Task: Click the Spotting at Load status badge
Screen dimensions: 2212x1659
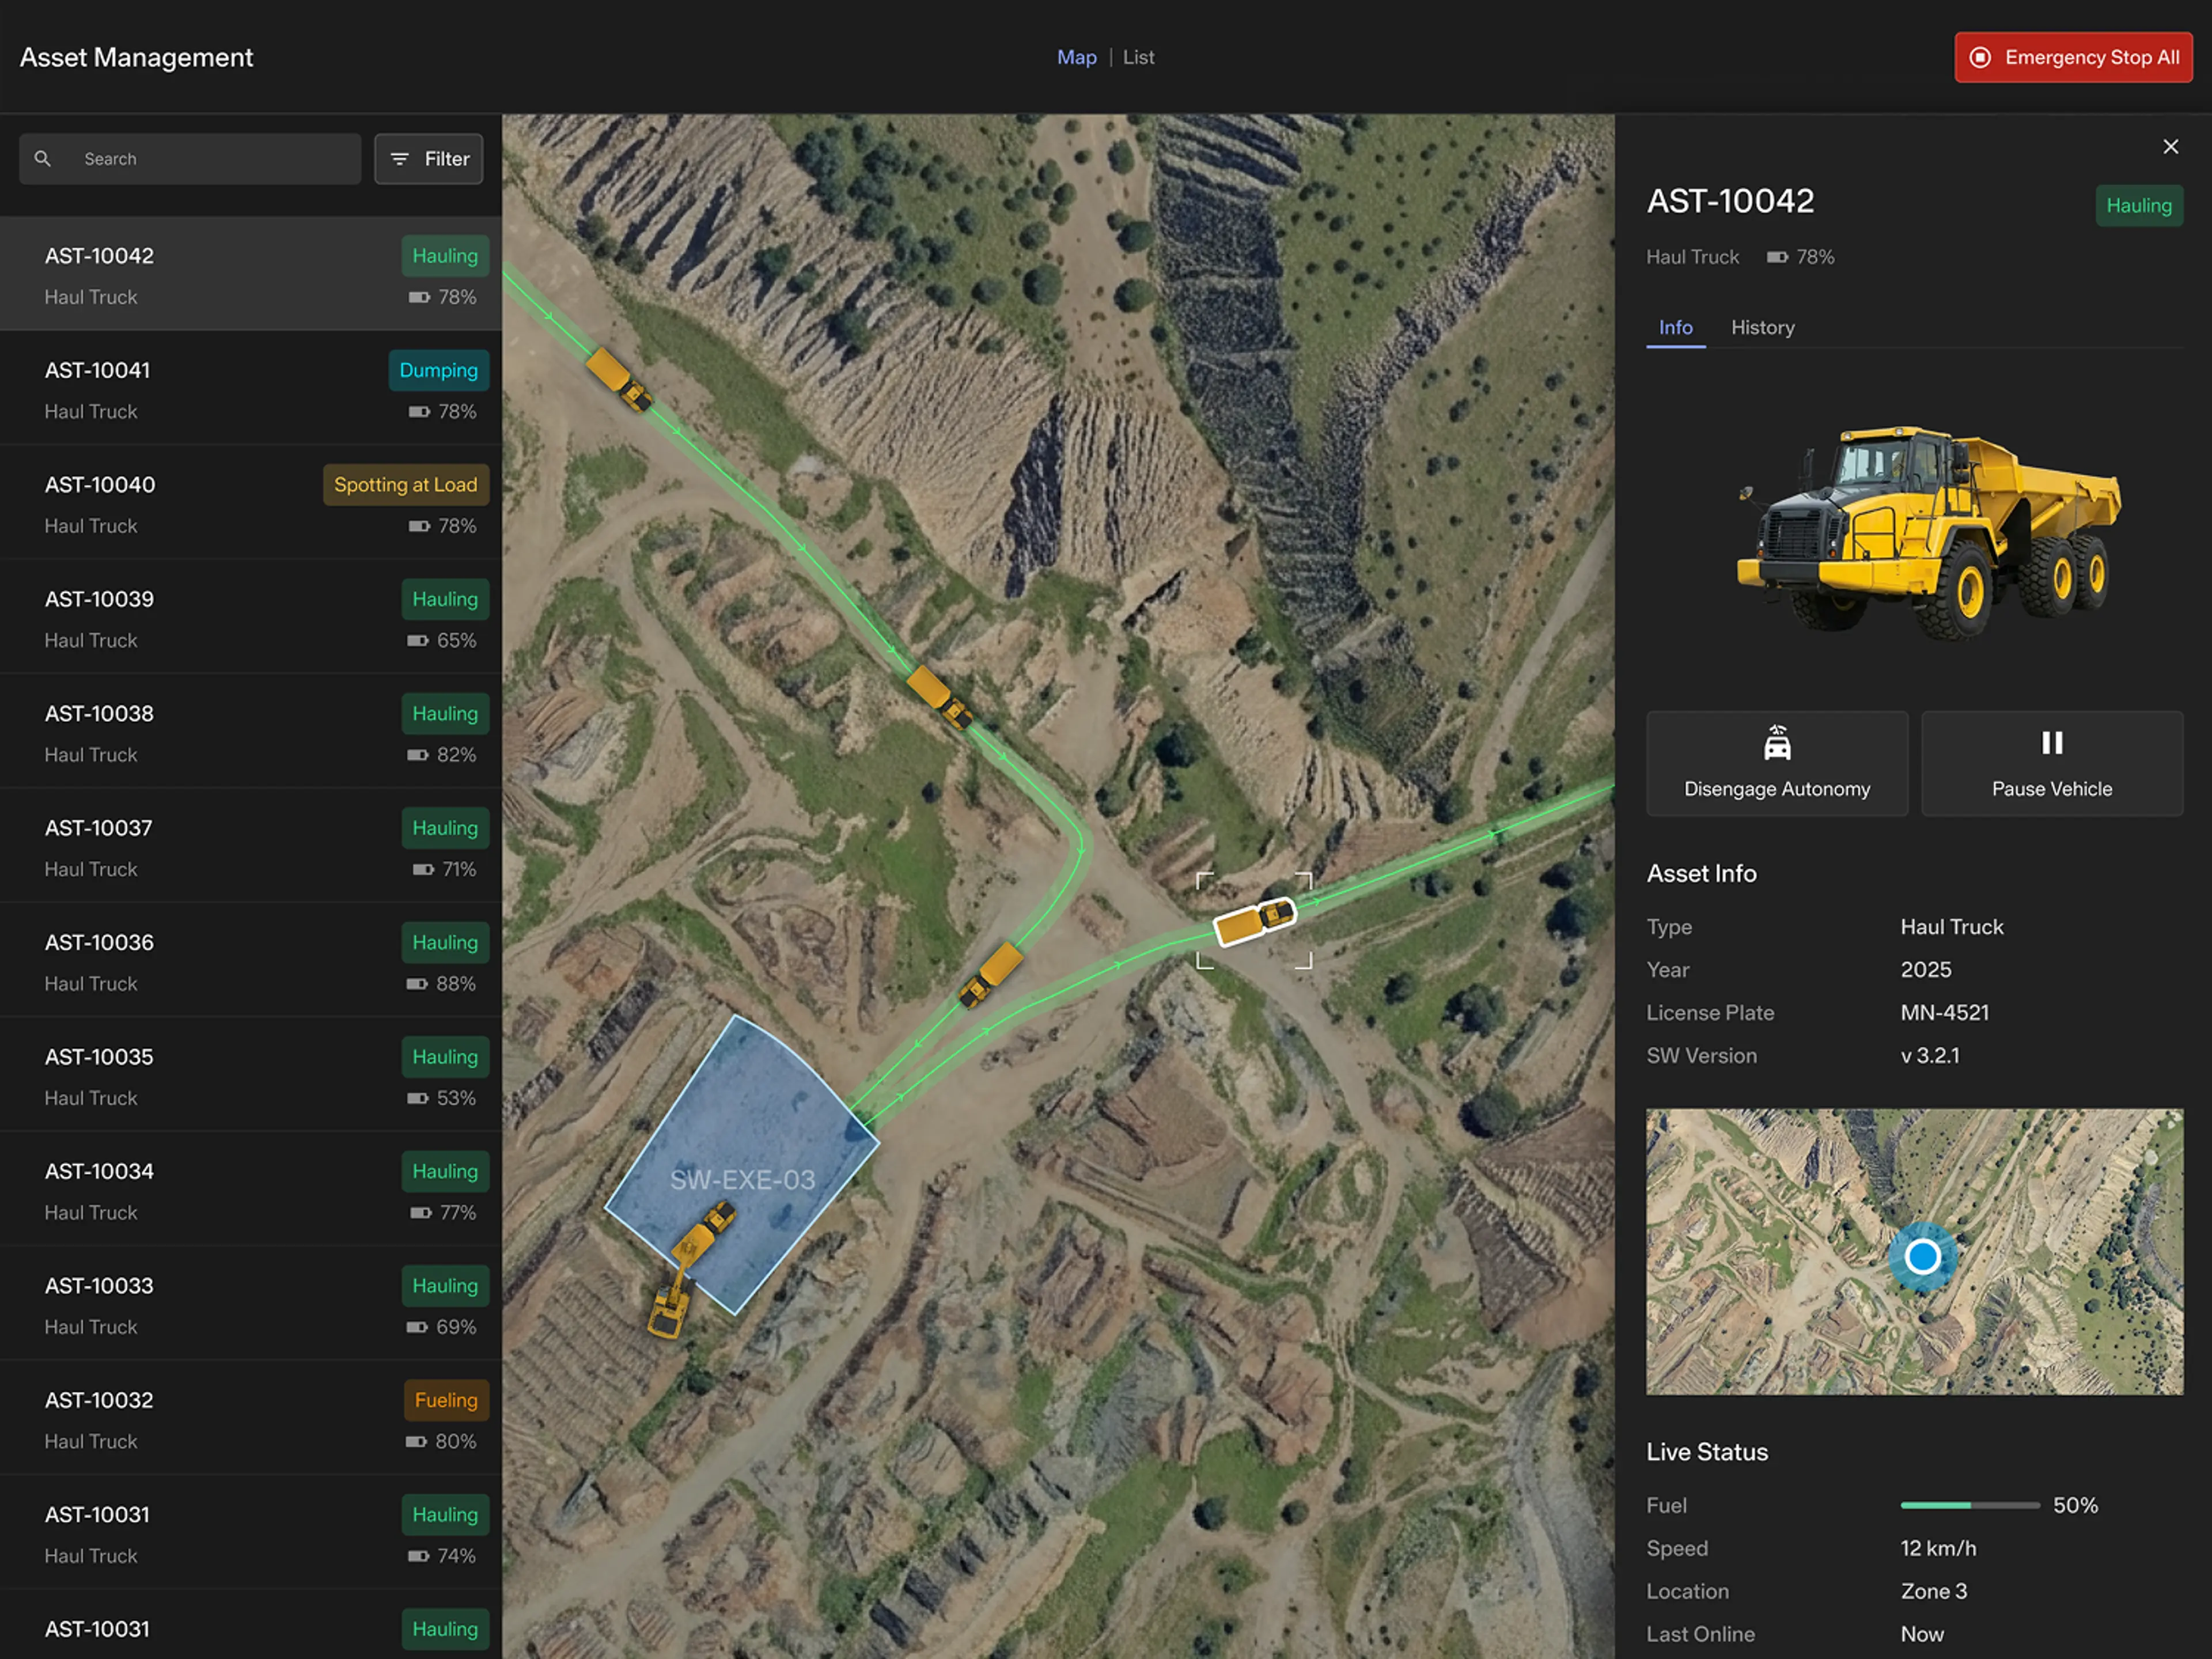Action: point(405,485)
